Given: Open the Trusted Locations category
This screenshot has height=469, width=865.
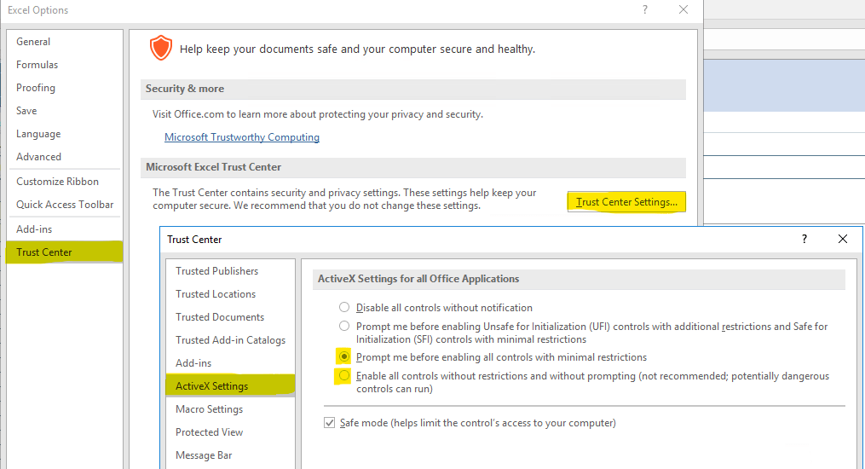Looking at the screenshot, I should (216, 294).
